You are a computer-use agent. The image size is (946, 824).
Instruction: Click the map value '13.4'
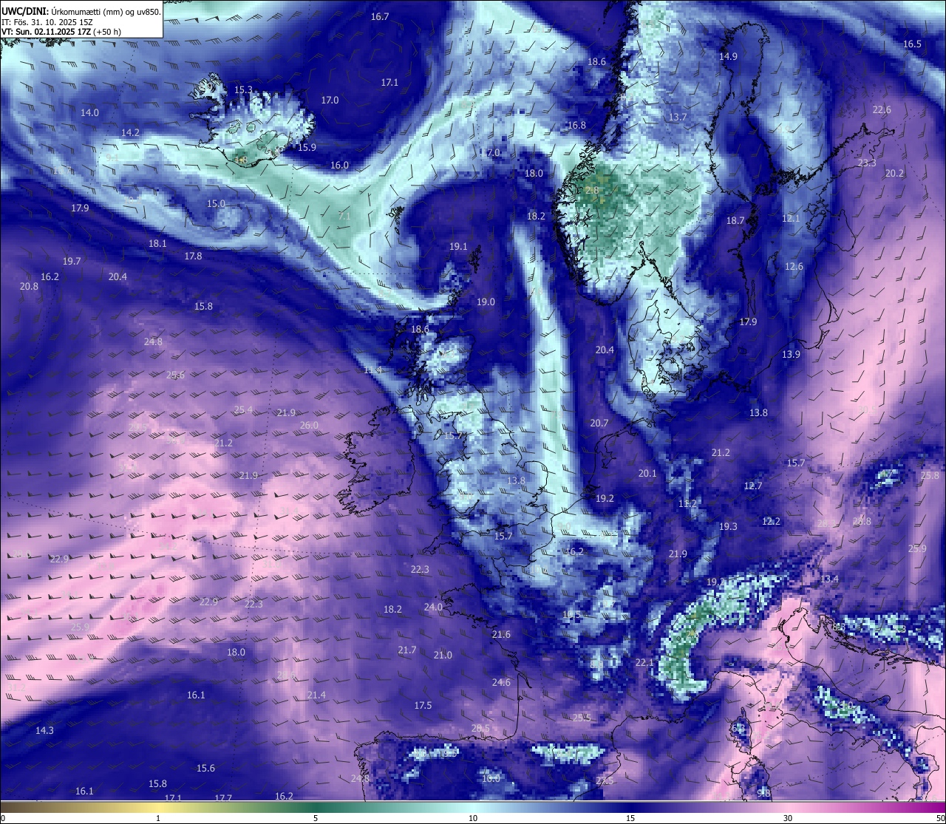pos(829,579)
